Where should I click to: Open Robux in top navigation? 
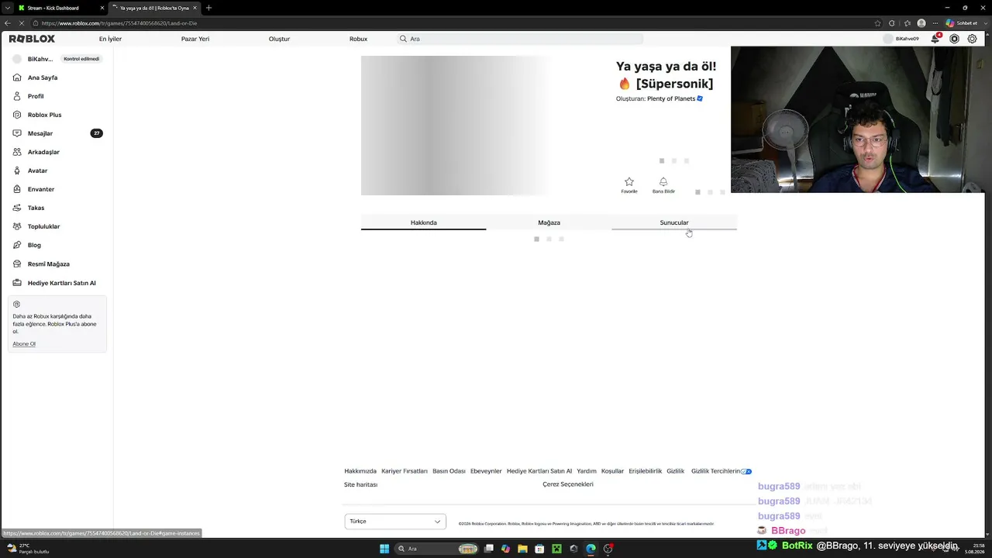click(358, 39)
